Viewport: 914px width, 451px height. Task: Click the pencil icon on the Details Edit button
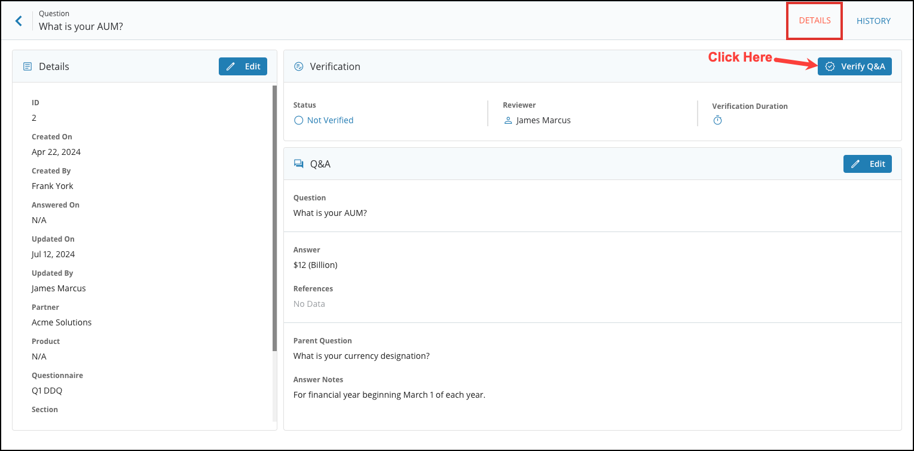tap(231, 66)
